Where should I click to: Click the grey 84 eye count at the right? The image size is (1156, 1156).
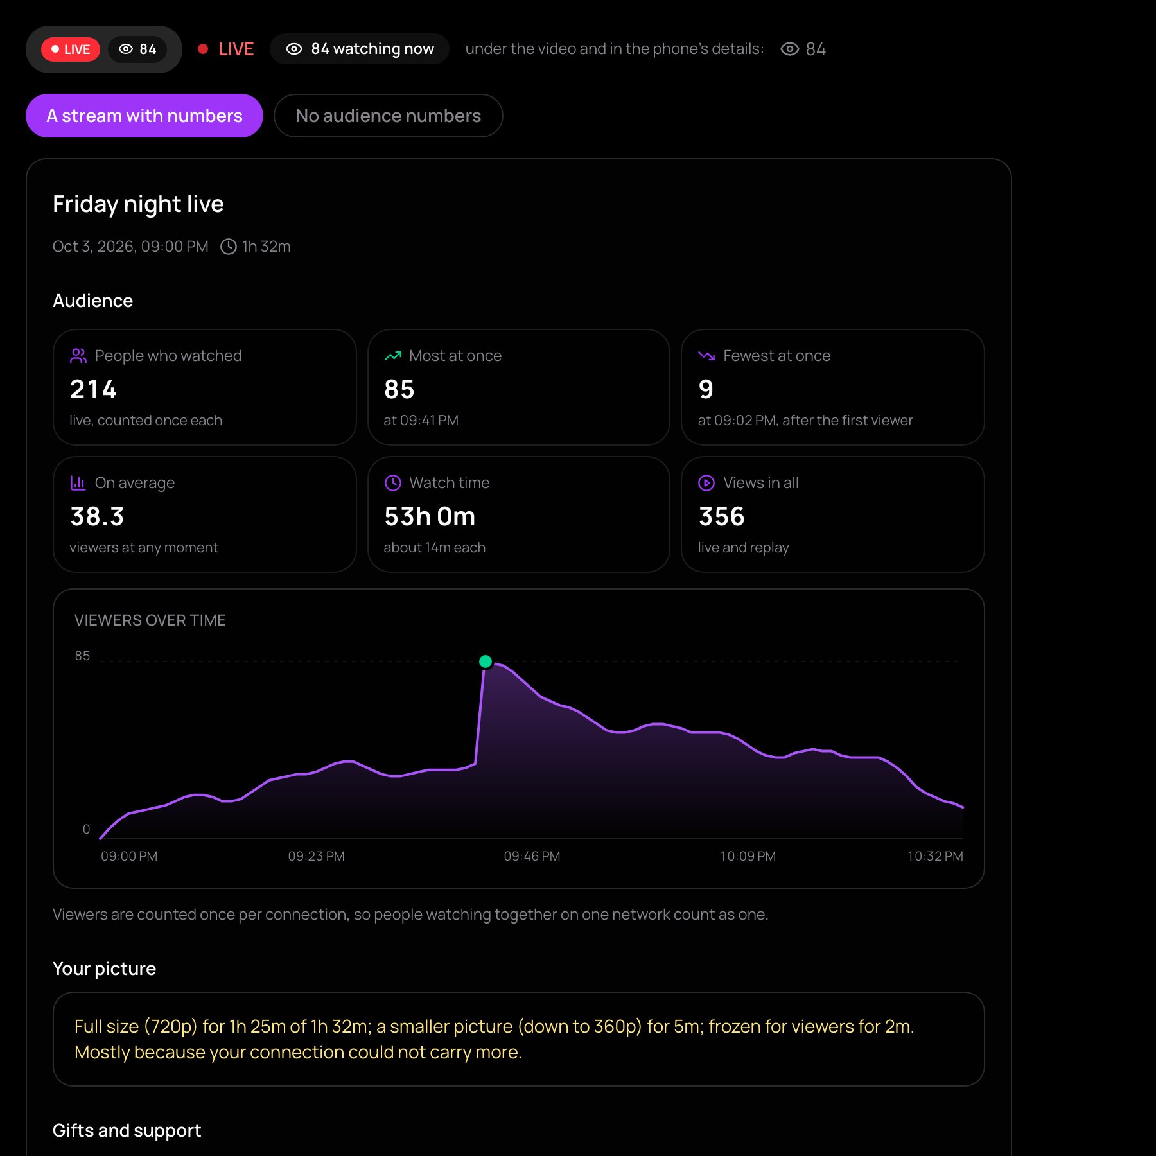(803, 49)
